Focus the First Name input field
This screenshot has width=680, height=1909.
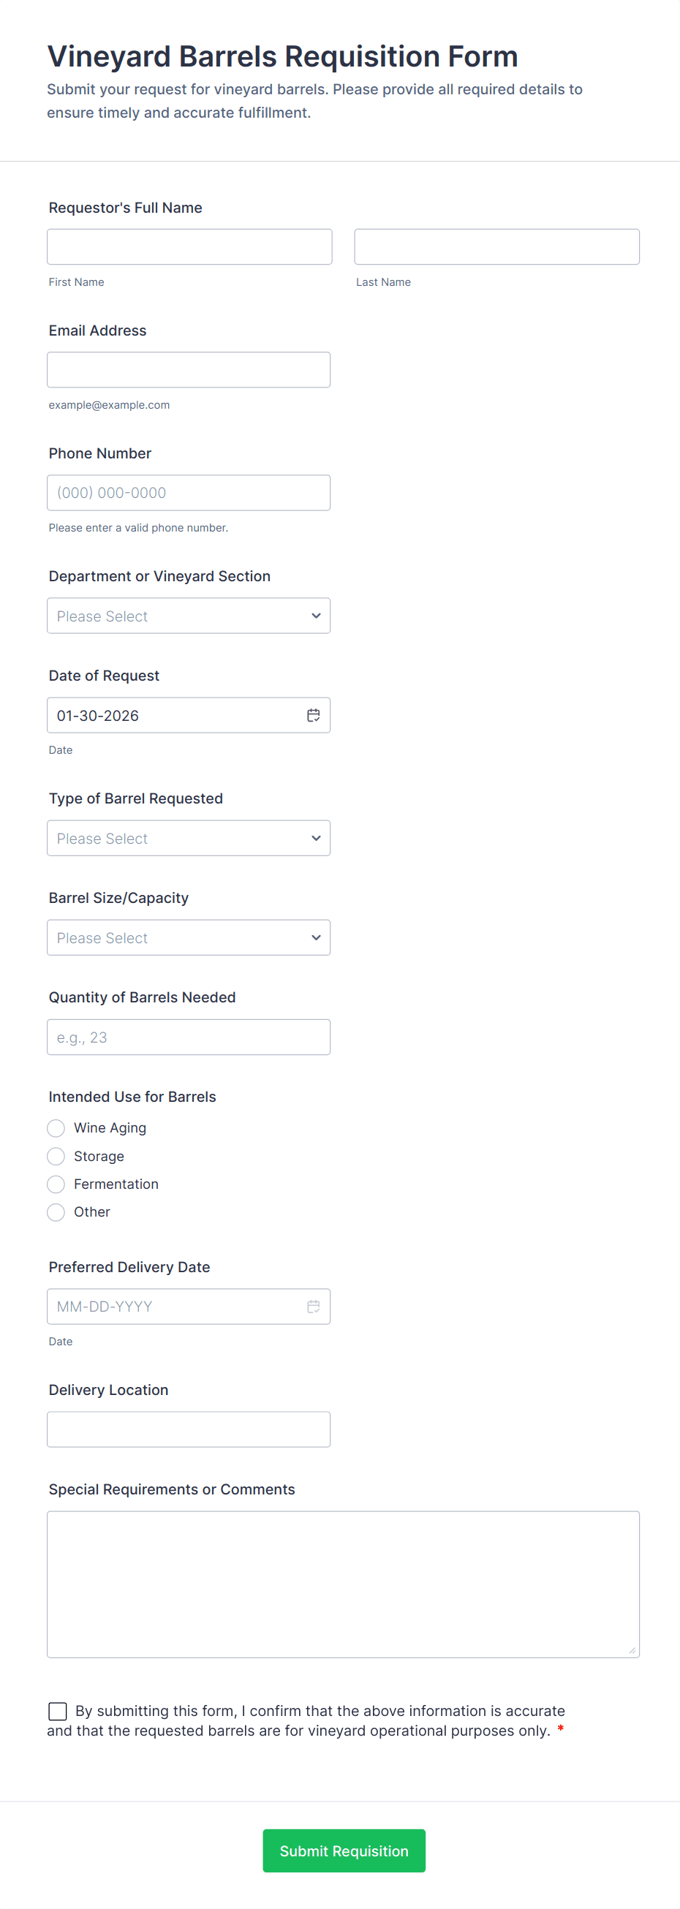pos(189,247)
